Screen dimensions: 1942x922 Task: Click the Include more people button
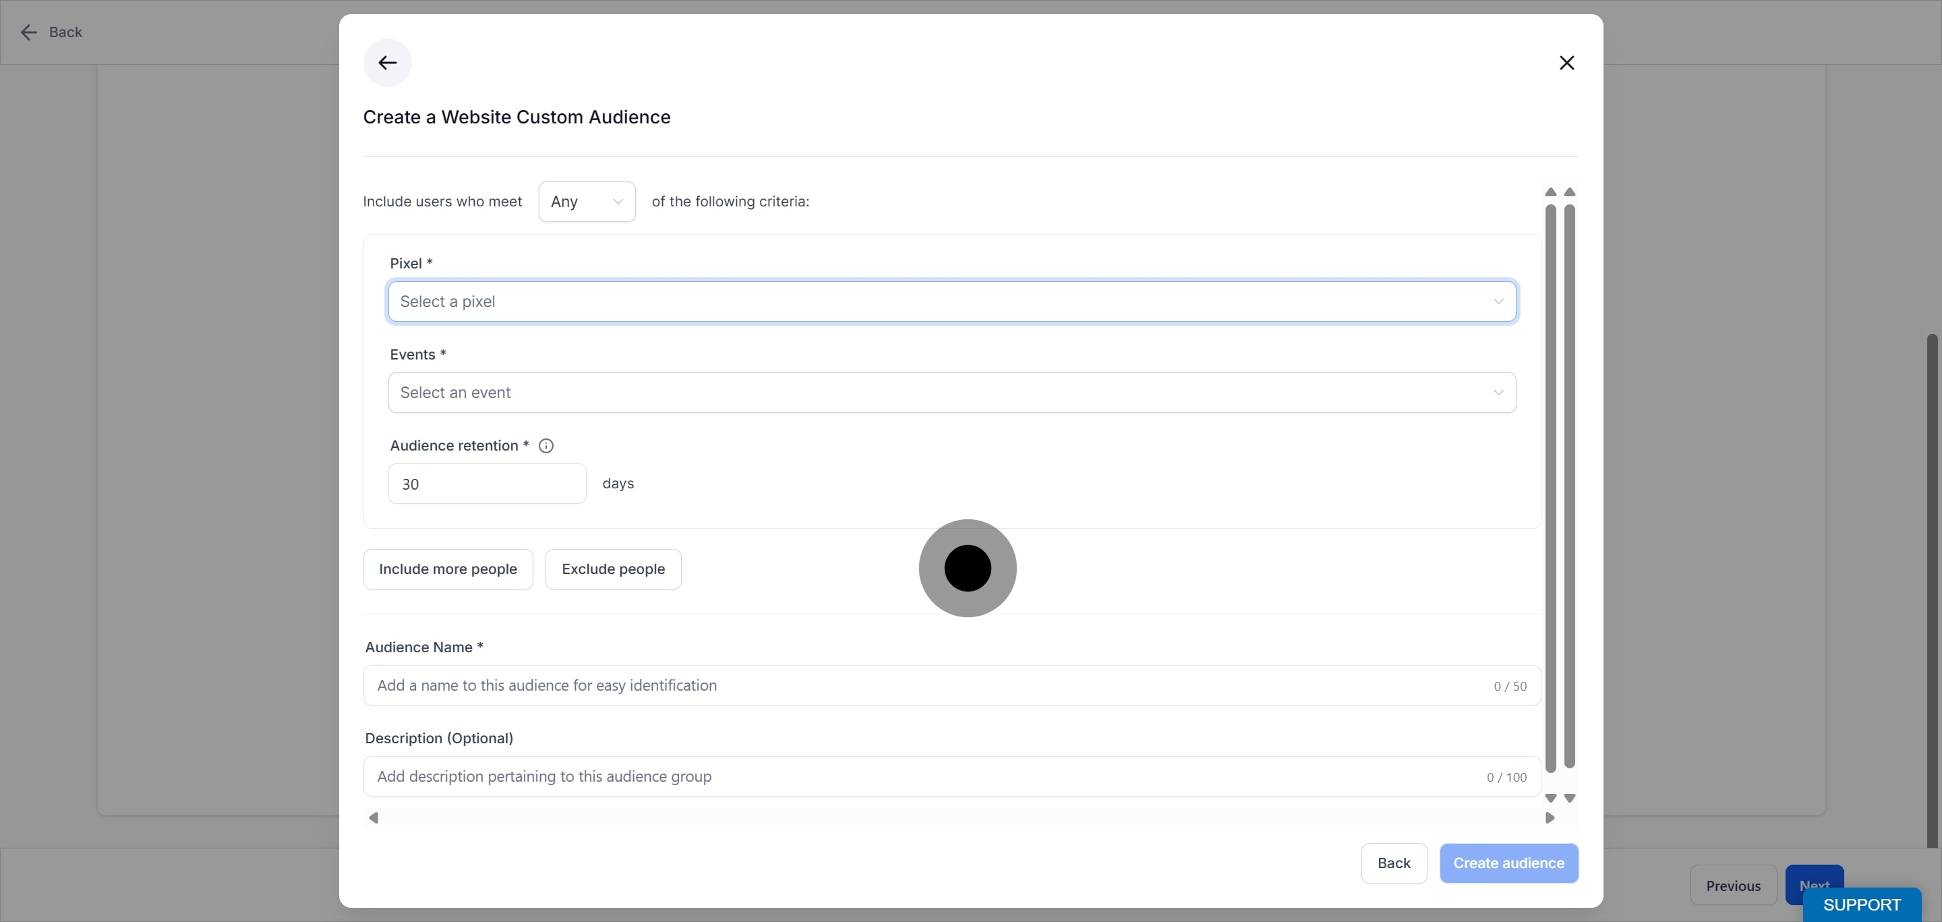click(x=448, y=569)
